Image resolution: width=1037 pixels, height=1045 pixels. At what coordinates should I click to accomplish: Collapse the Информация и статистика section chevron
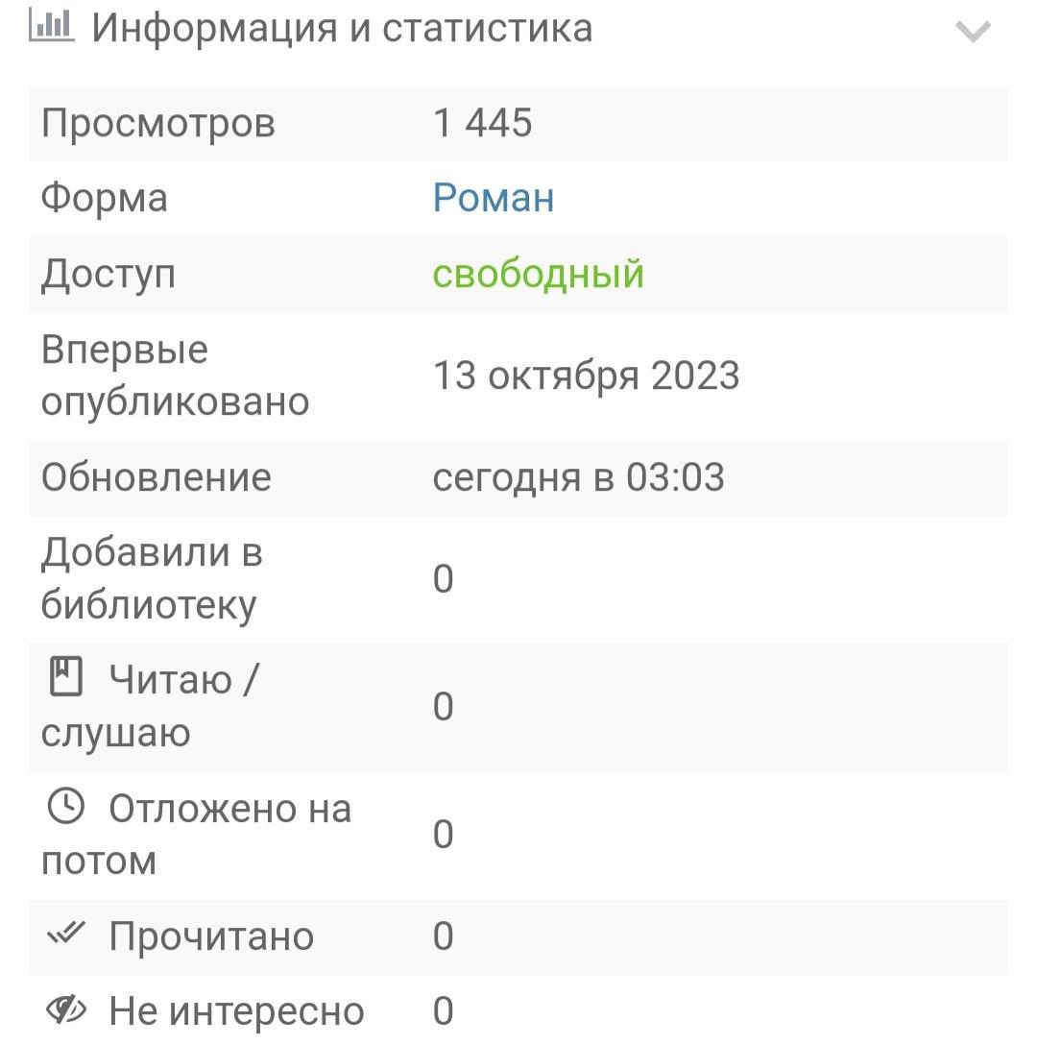[x=973, y=32]
